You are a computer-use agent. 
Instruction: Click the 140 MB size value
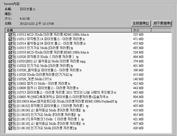coord(138,79)
